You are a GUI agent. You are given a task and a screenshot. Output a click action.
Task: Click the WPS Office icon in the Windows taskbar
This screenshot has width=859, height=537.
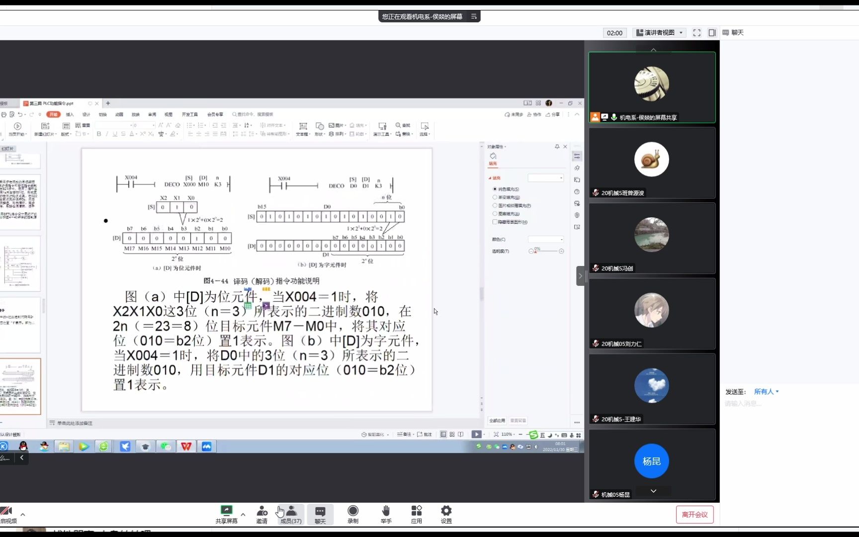[x=186, y=447]
